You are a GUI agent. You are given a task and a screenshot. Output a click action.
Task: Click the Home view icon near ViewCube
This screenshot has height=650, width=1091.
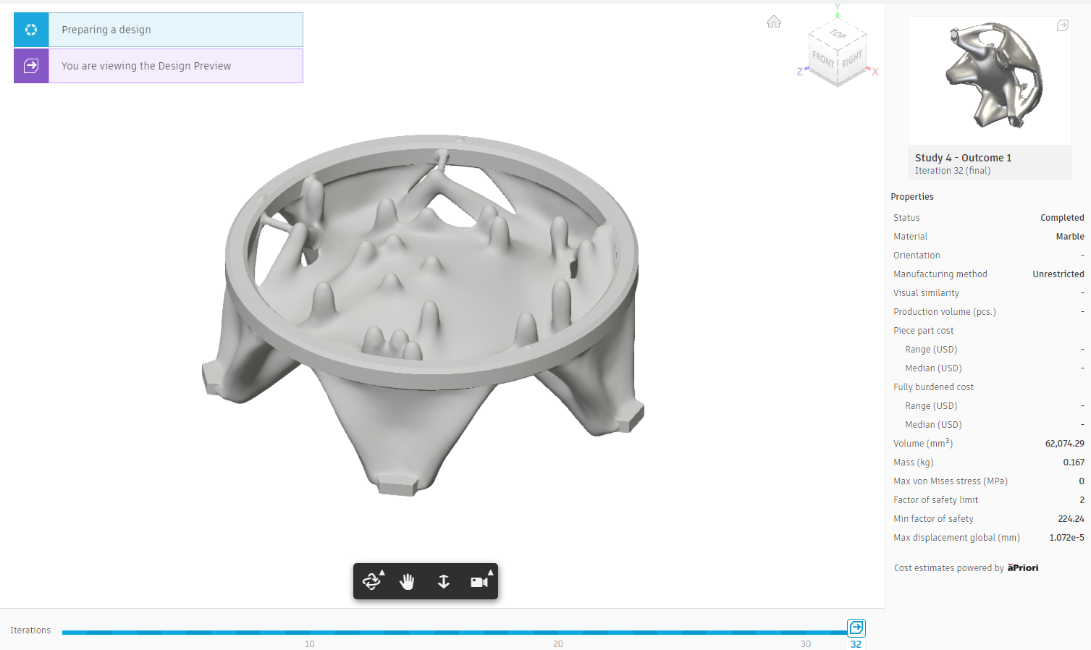coord(774,22)
